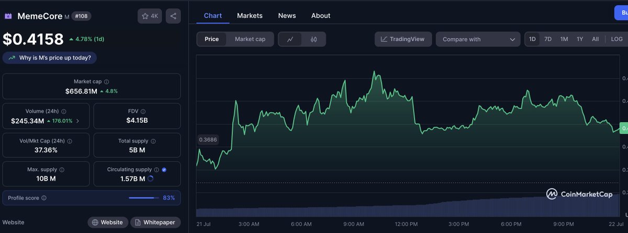628x233 pixels.
Task: Click the 12:00 PM chart time label
Action: (x=407, y=225)
